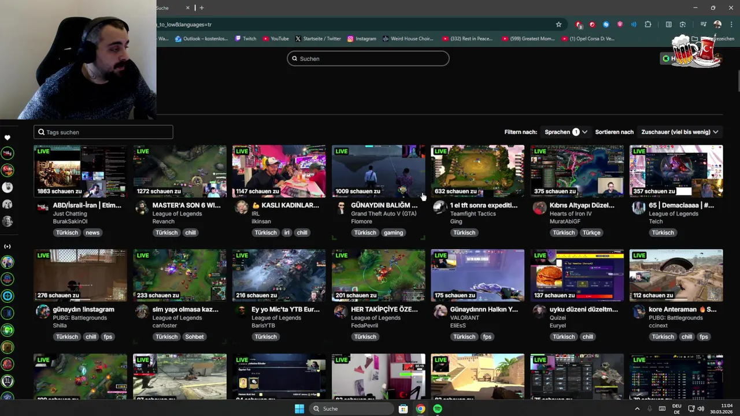Open the new tab plus button
740x416 pixels.
pos(201,8)
